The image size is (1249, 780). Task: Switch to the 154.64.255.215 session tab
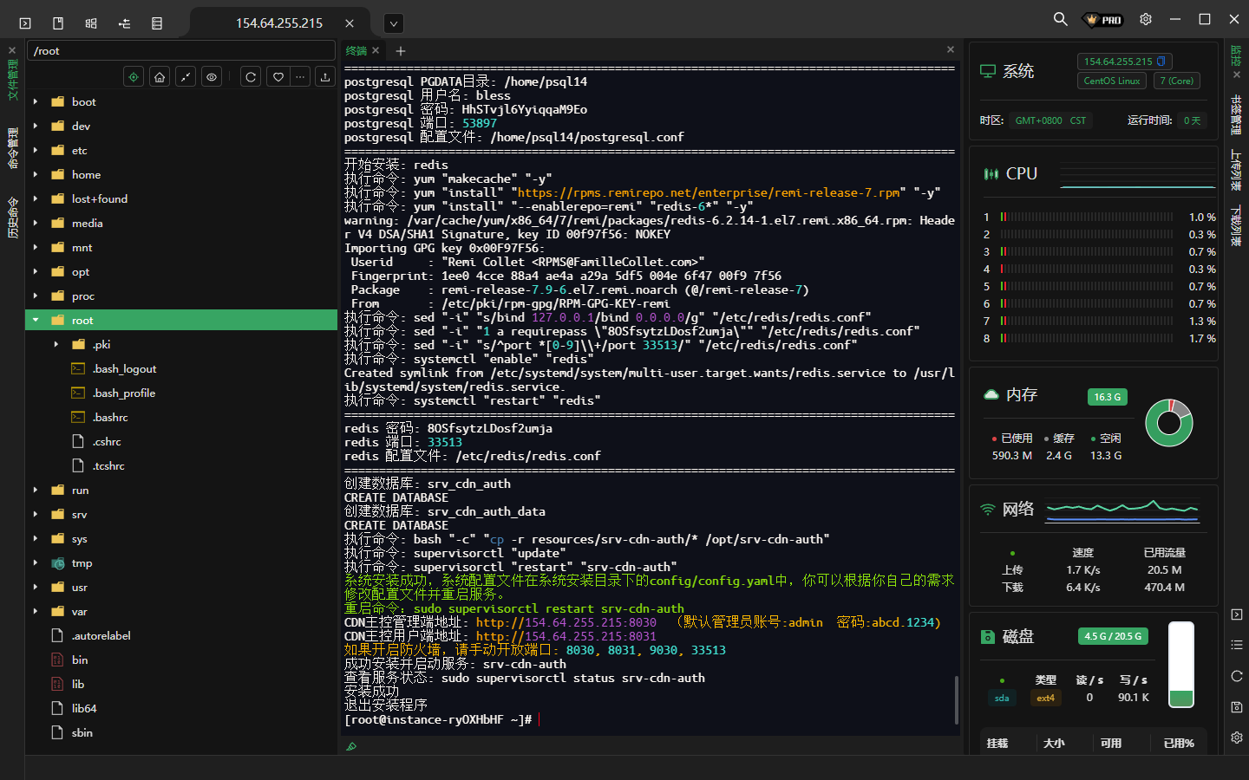[278, 23]
